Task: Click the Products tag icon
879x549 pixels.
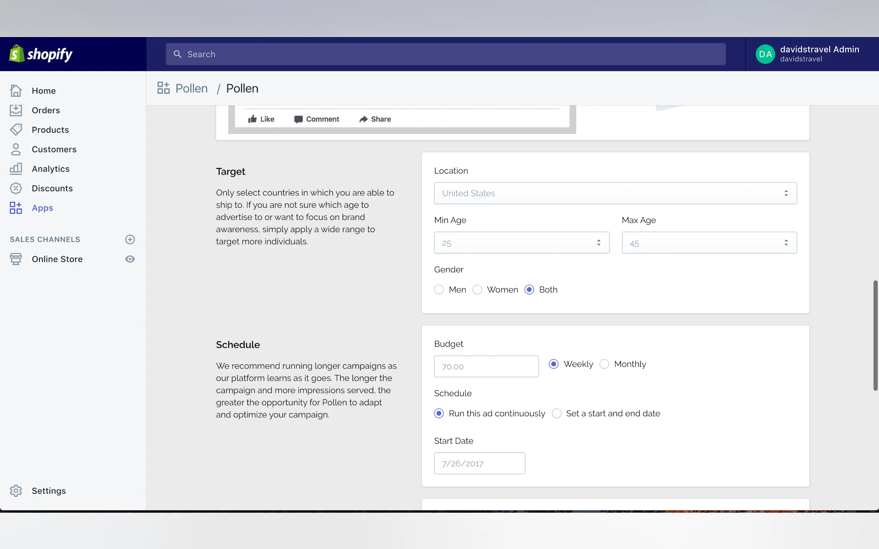Action: pyautogui.click(x=16, y=130)
